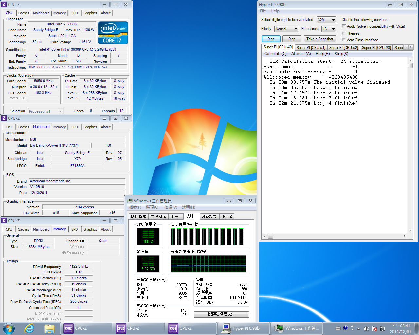The image size is (419, 335).
Task: Click the memory Size value 16384 MBytes
Action: tap(38, 247)
